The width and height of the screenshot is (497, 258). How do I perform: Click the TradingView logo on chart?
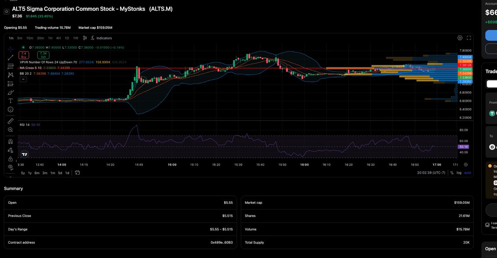[24, 154]
